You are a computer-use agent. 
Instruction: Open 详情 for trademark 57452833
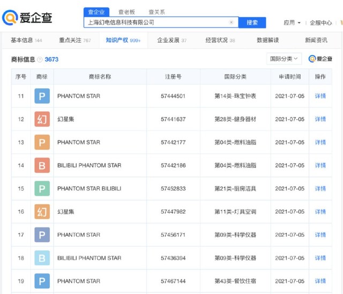[x=320, y=189]
